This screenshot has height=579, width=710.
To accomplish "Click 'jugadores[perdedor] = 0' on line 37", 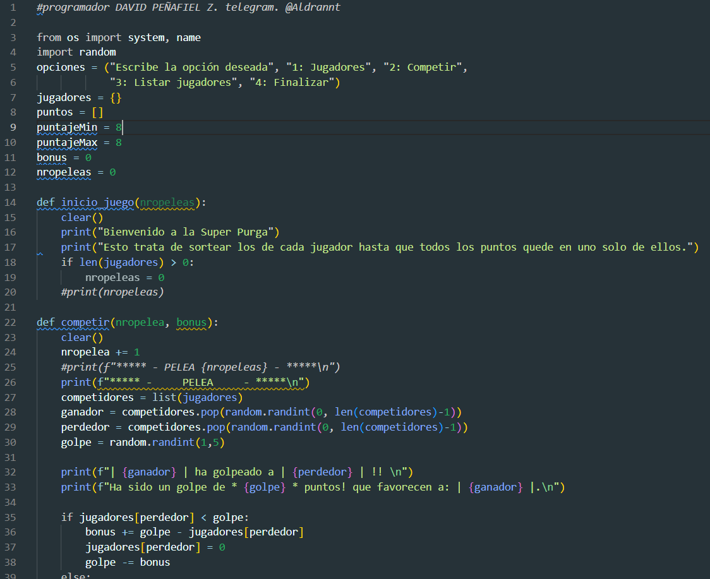I will click(155, 547).
